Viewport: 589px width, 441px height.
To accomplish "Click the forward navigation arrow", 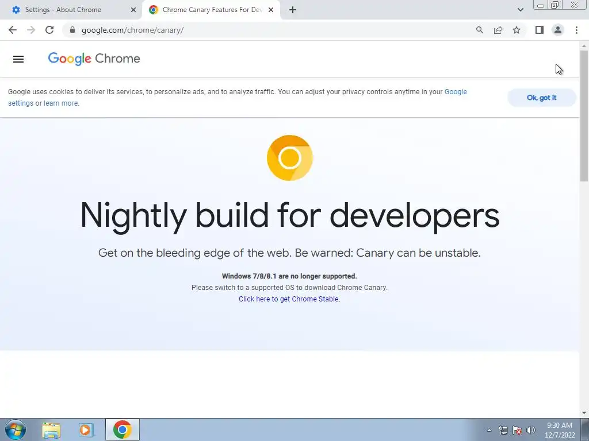I will 31,30.
